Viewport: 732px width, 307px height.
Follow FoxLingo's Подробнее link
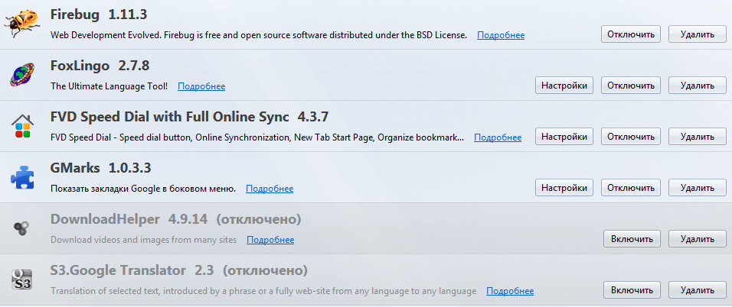click(201, 86)
